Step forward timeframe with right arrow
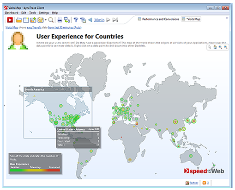This screenshot has height=190, width=235. (108, 20)
